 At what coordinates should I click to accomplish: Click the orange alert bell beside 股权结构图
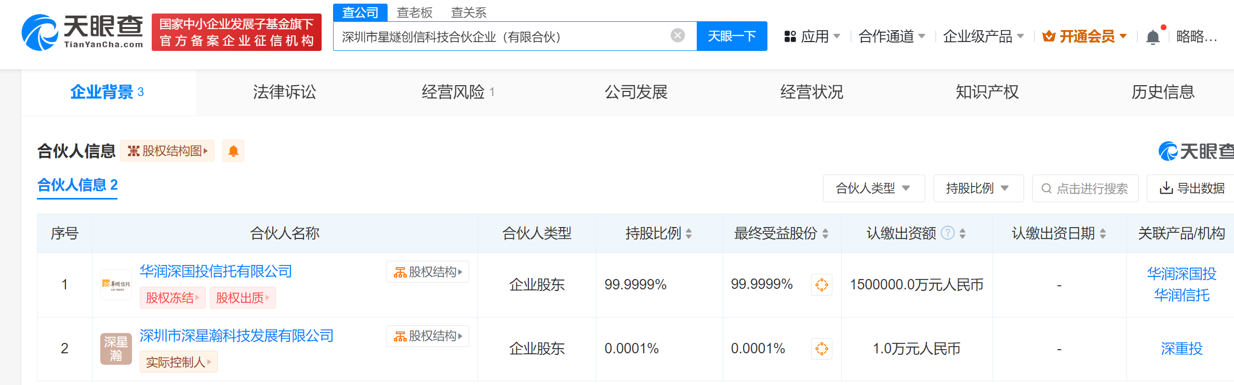(x=233, y=151)
